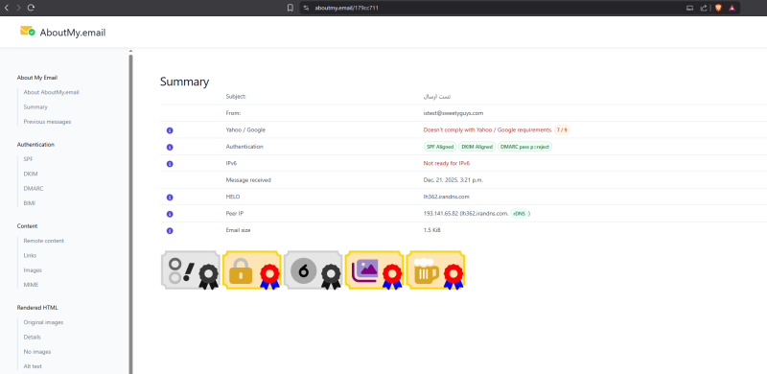Open MIME section in sidebar
The height and width of the screenshot is (374, 767).
point(31,285)
